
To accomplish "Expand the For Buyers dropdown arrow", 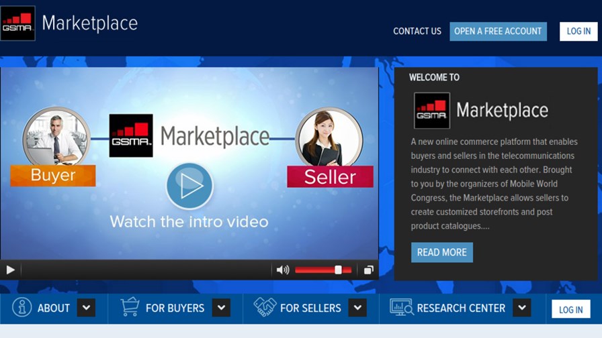I will click(x=222, y=308).
